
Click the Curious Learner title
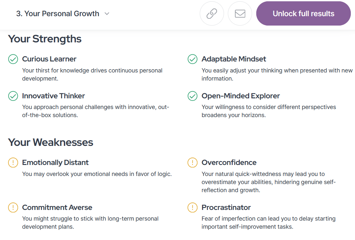tap(49, 59)
